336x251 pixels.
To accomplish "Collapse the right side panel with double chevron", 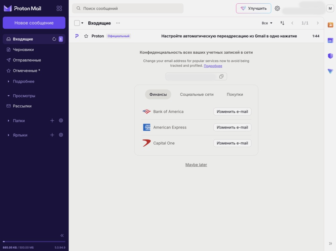I will (330, 244).
